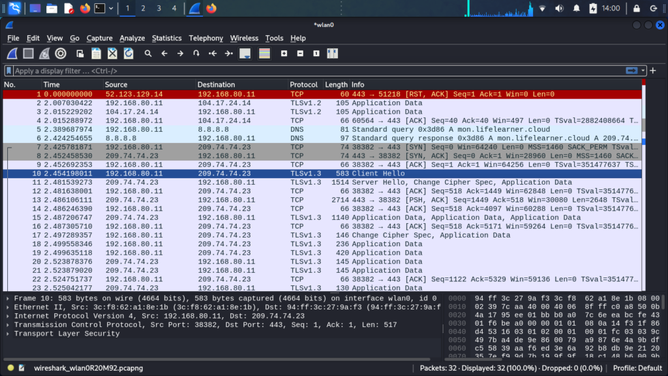Toggle auto-scroll during live capture
Image resolution: width=668 pixels, height=376 pixels.
pos(245,54)
